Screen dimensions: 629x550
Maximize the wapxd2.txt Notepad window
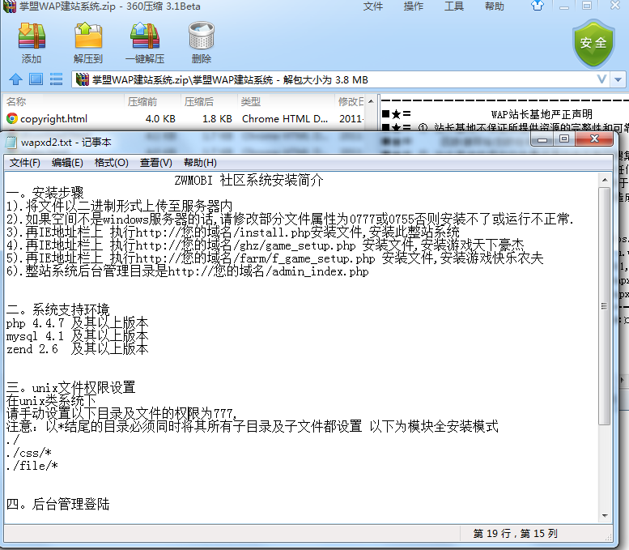tap(564, 139)
